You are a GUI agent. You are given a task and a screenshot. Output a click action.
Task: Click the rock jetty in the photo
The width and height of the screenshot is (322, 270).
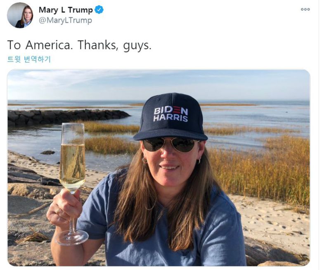pyautogui.click(x=62, y=116)
